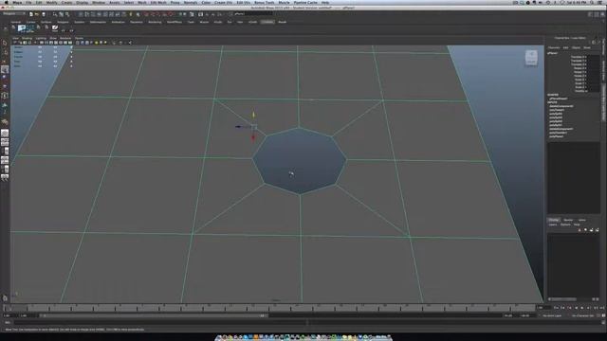Enable snap to points magnet icon
This screenshot has width=607, height=341.
pos(158,14)
